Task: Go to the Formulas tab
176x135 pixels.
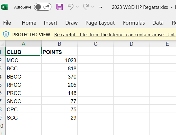Action: [x=134, y=23]
